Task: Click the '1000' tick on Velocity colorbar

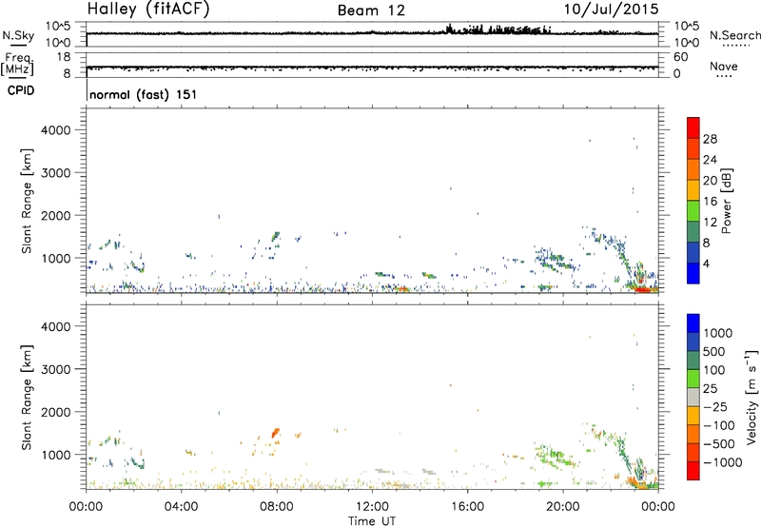Action: click(x=717, y=333)
